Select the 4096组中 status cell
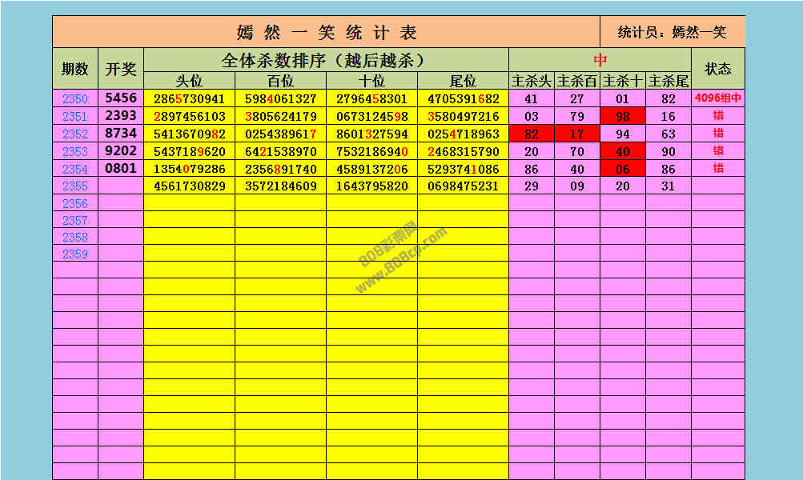Image resolution: width=803 pixels, height=480 pixels. (x=718, y=99)
